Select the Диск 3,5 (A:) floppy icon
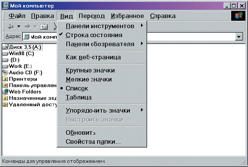 (5, 47)
